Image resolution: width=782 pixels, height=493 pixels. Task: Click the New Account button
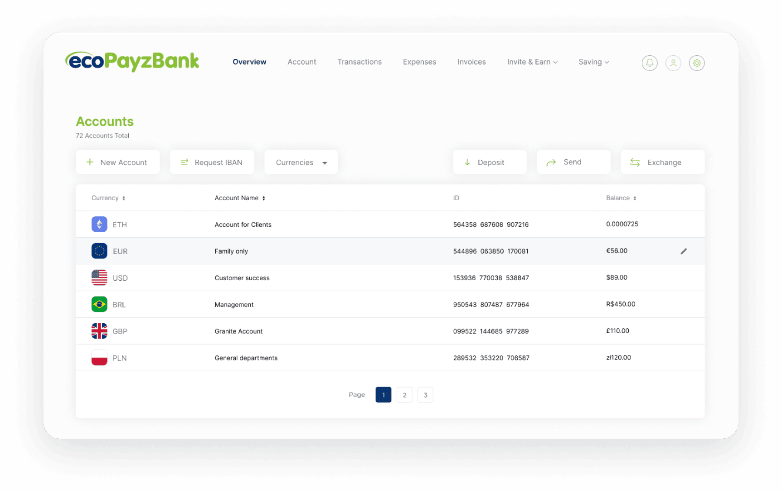coord(117,162)
